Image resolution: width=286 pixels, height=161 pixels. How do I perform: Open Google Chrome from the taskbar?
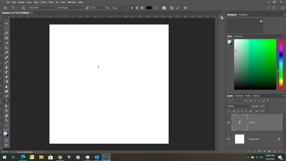coord(60,157)
